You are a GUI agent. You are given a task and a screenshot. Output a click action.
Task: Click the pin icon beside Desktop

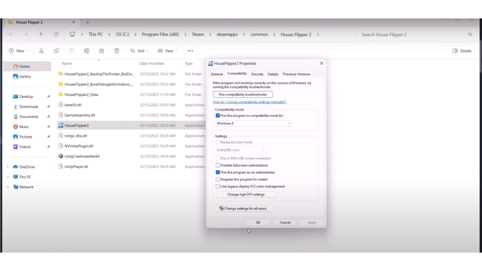(48, 96)
